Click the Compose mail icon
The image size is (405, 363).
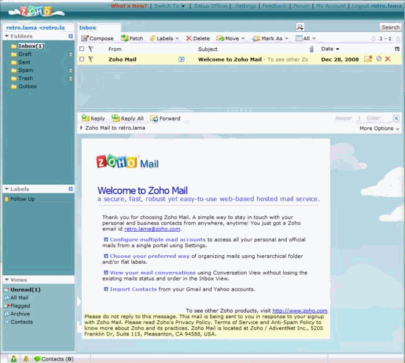pos(84,38)
